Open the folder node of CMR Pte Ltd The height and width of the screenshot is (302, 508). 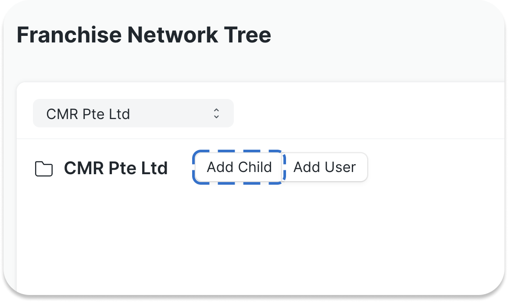(x=44, y=169)
